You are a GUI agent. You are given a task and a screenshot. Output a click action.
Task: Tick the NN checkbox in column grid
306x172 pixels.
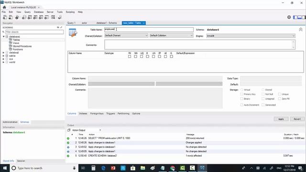click(x=135, y=56)
